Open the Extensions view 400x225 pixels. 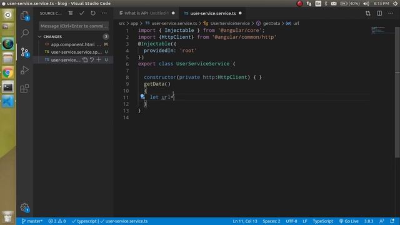tap(25, 88)
